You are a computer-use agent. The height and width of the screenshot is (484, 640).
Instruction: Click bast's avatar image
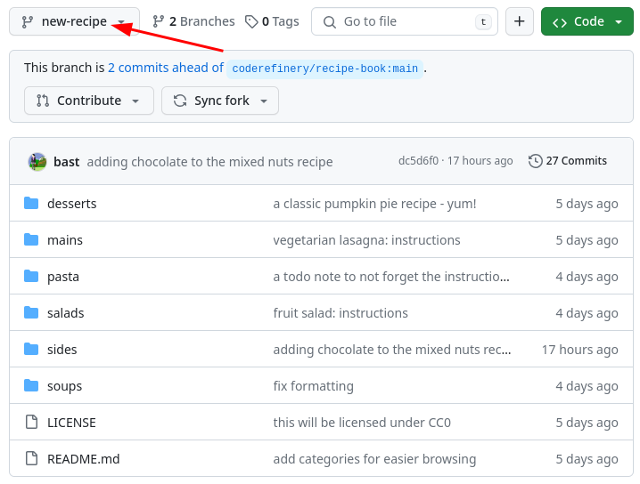[37, 162]
